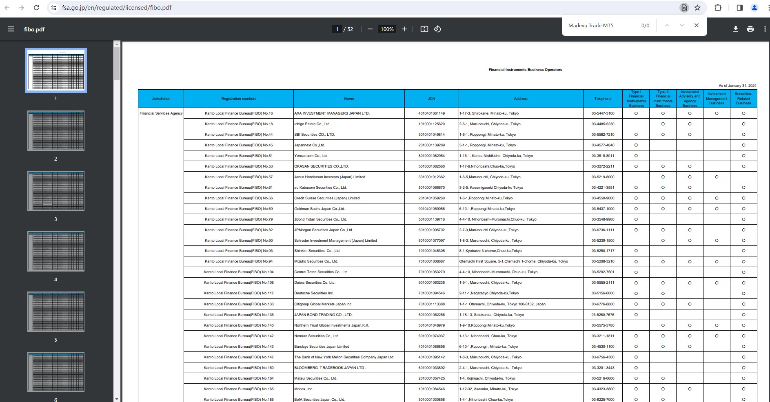
Task: Jump to next find result
Action: (x=681, y=25)
